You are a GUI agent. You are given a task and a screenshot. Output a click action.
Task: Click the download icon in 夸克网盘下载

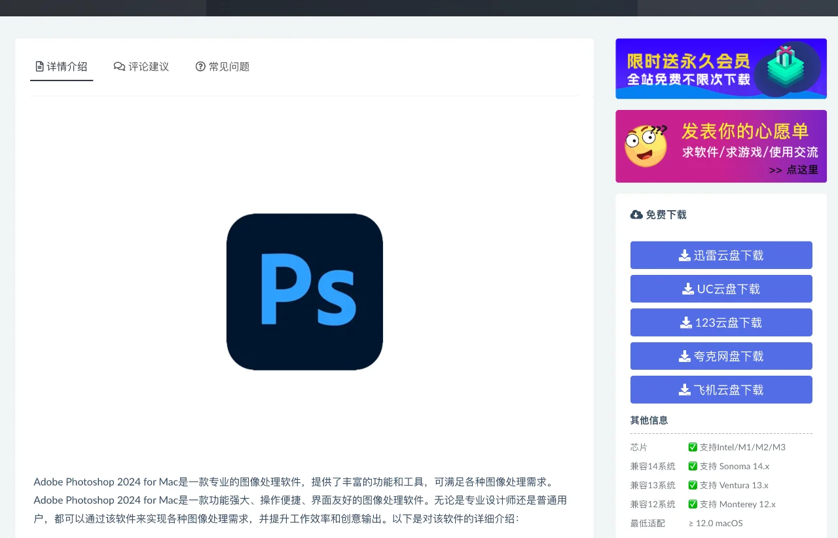tap(685, 356)
